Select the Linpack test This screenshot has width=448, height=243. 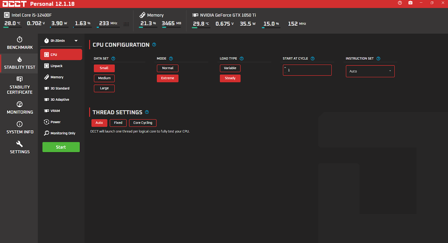tap(61, 66)
